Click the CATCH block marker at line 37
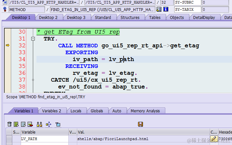 coord(33,80)
